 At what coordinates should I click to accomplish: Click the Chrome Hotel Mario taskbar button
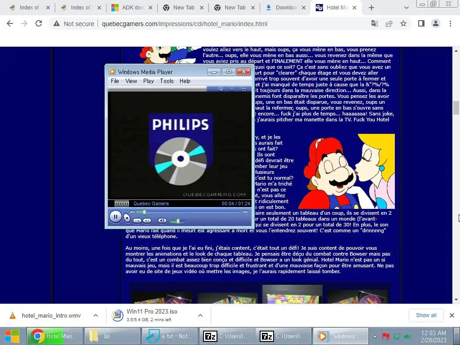click(x=55, y=336)
